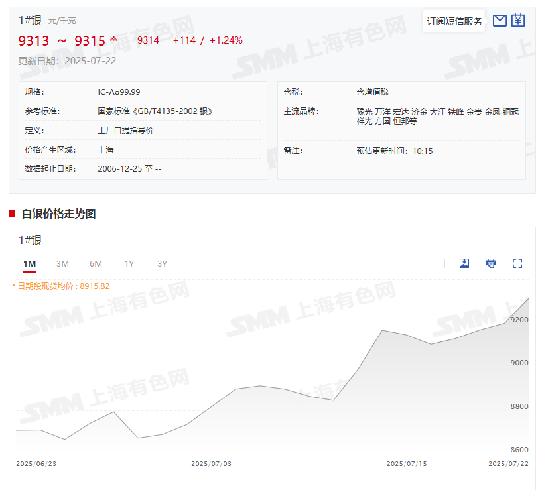The width and height of the screenshot is (536, 490).
Task: Click the red up-arrow beside the price range
Action: (113, 39)
